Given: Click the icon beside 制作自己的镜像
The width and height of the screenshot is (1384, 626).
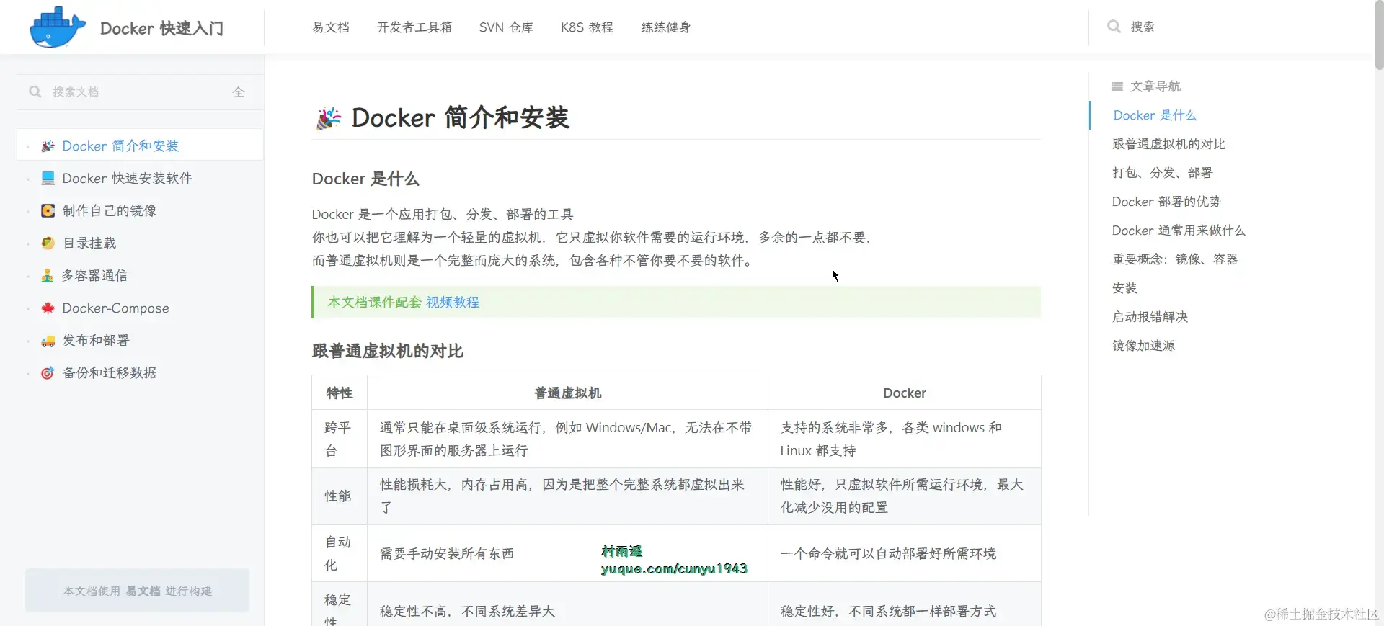Looking at the screenshot, I should tap(48, 211).
